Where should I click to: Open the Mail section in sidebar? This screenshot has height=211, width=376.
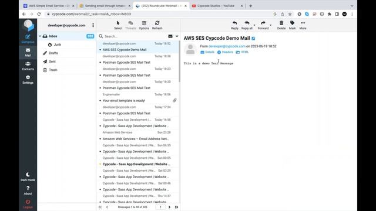pyautogui.click(x=28, y=52)
